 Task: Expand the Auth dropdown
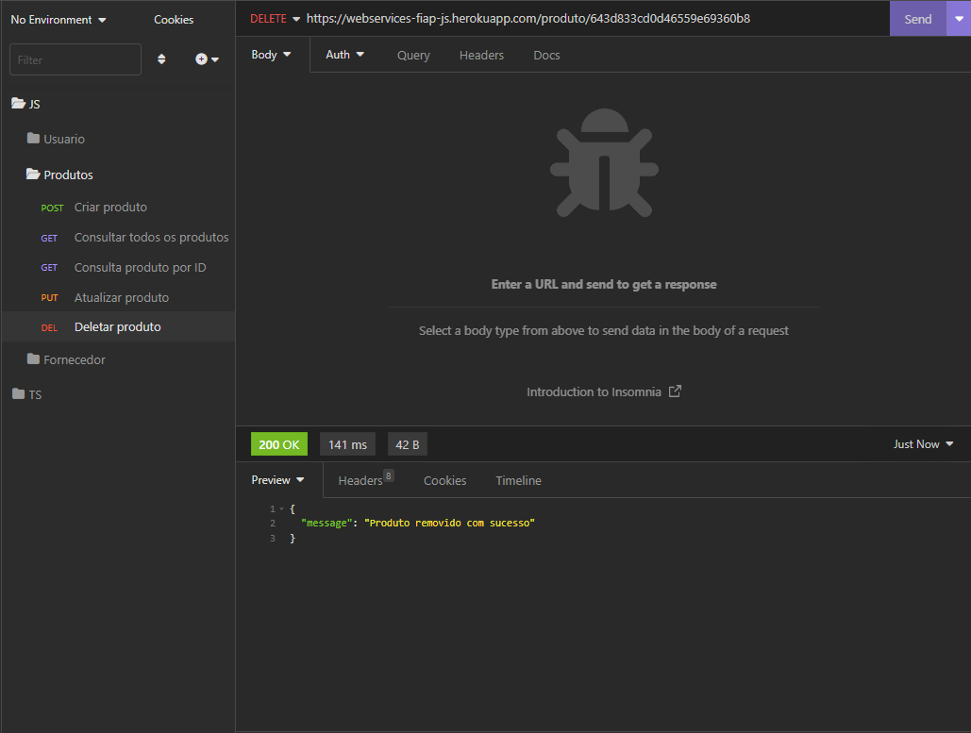[344, 54]
